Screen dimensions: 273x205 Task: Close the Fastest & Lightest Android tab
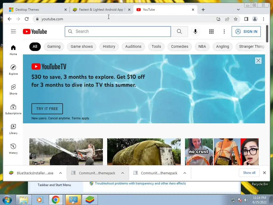[x=129, y=10]
